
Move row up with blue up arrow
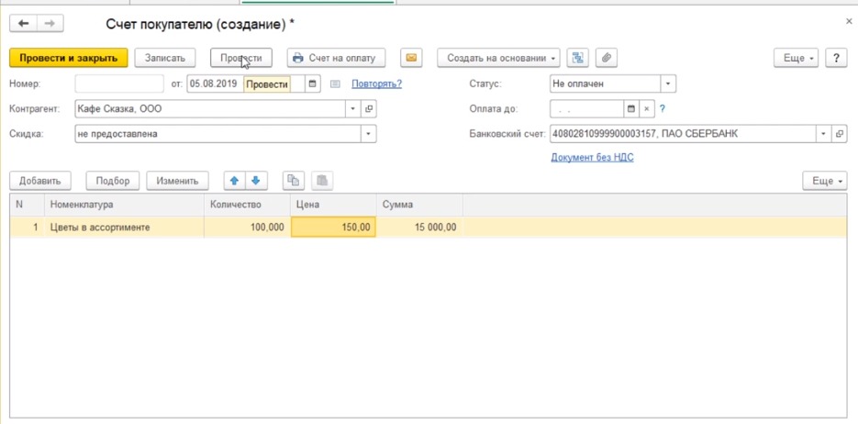(x=234, y=181)
